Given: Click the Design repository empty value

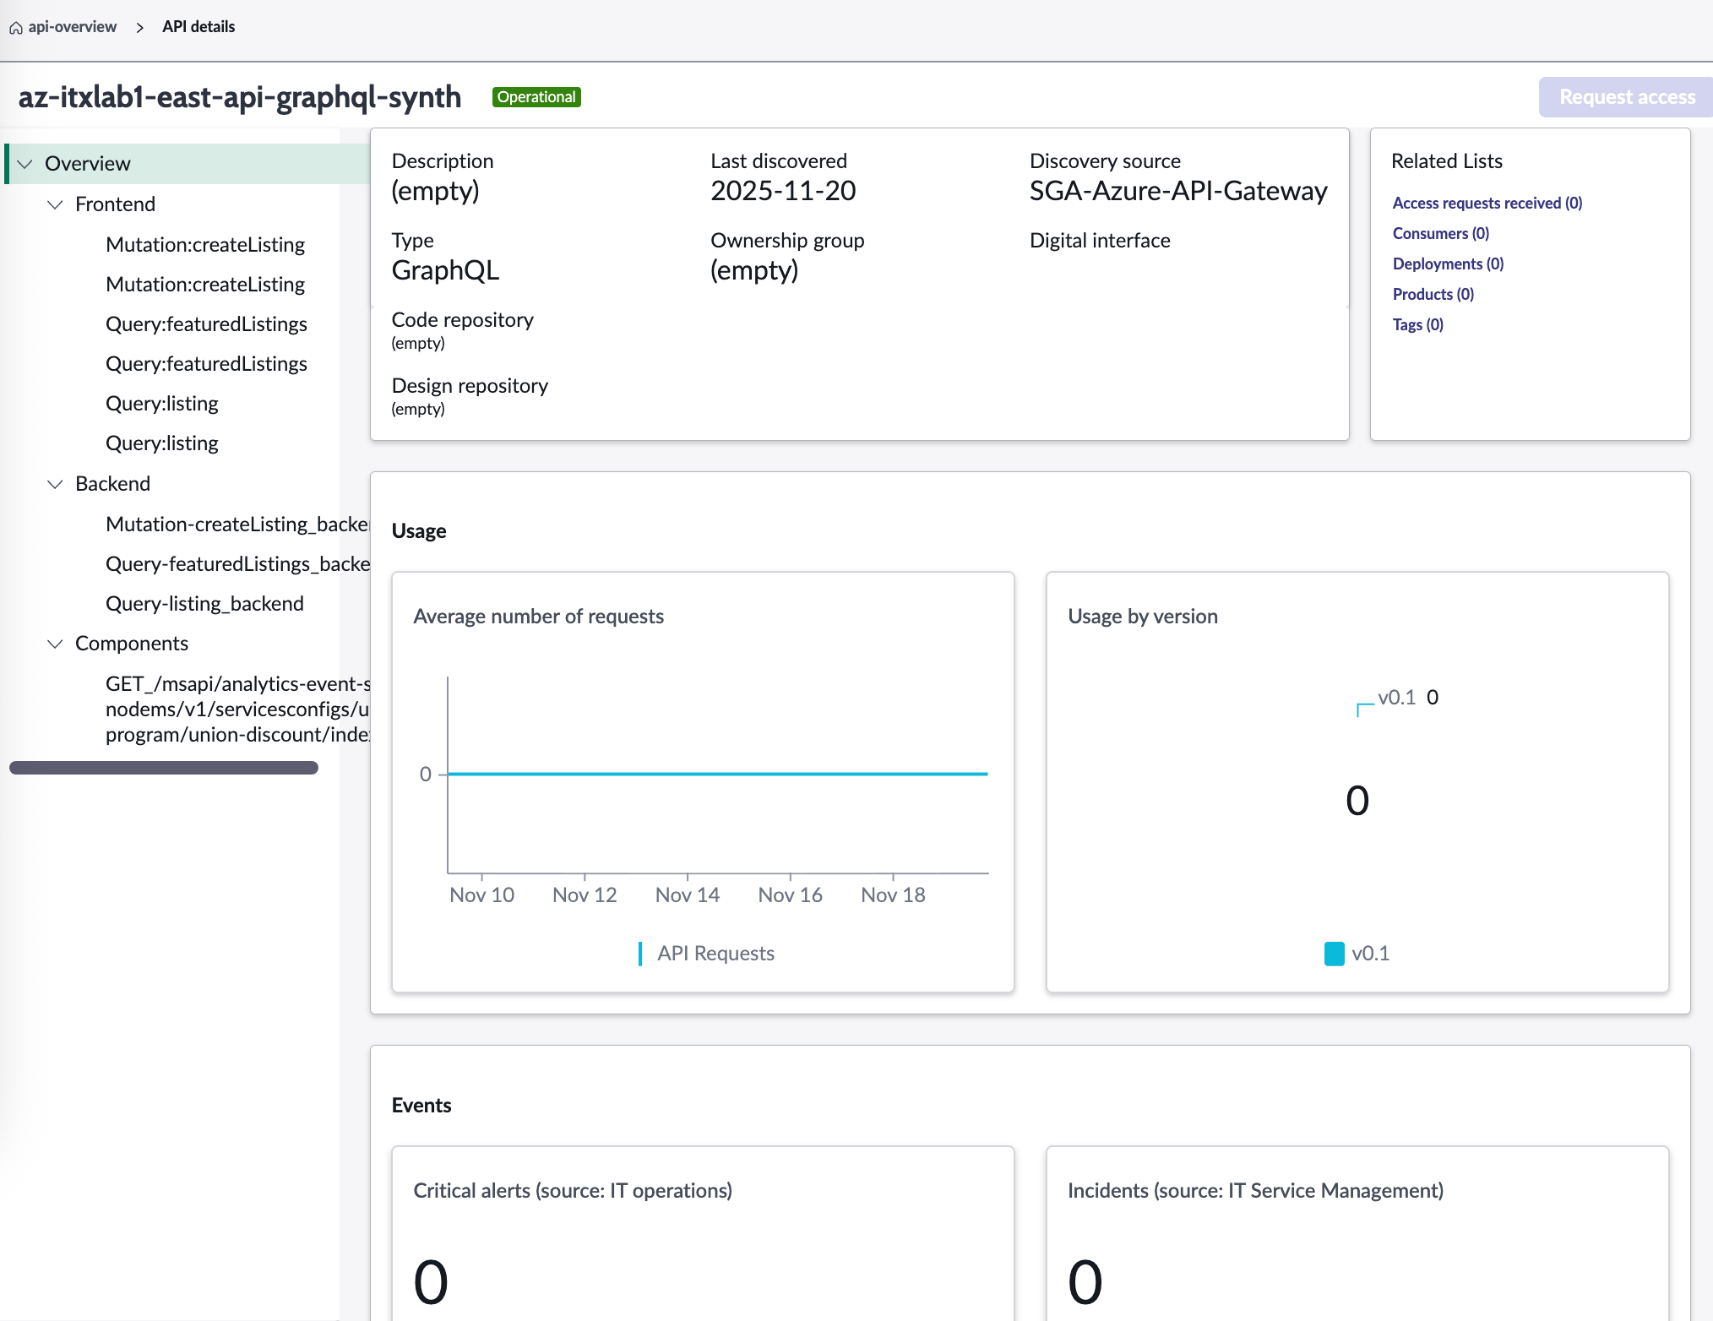Looking at the screenshot, I should [x=418, y=410].
